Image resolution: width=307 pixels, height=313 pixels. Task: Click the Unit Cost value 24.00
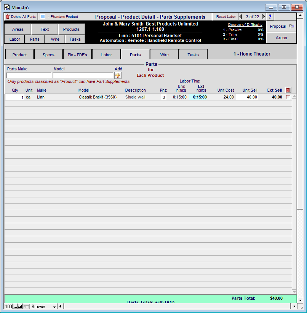tap(229, 97)
